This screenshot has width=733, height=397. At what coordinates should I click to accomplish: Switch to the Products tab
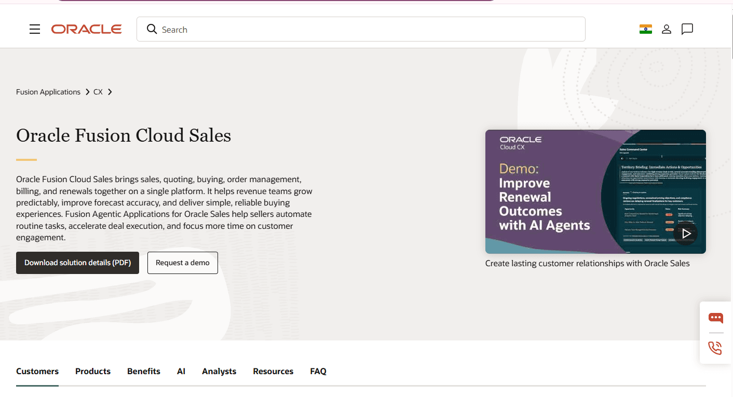click(93, 371)
